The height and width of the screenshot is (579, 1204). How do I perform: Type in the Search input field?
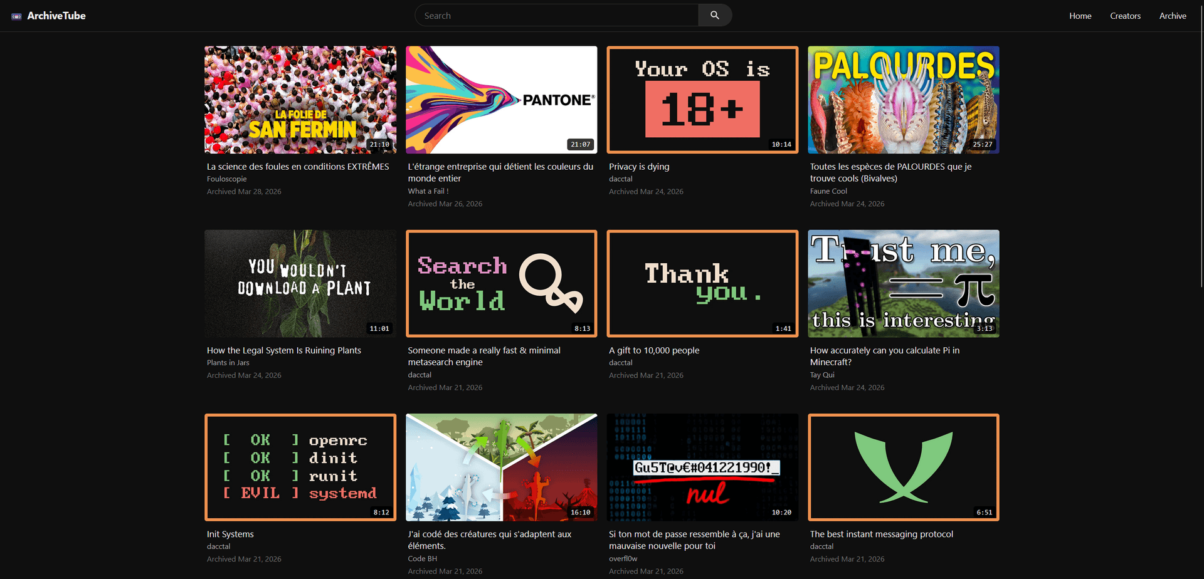[x=557, y=16]
